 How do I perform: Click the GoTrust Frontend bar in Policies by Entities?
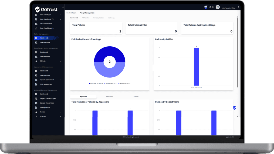196,67
